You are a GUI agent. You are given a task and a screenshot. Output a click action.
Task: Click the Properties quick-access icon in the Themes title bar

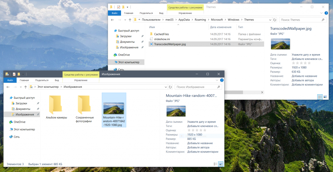tap(118, 7)
